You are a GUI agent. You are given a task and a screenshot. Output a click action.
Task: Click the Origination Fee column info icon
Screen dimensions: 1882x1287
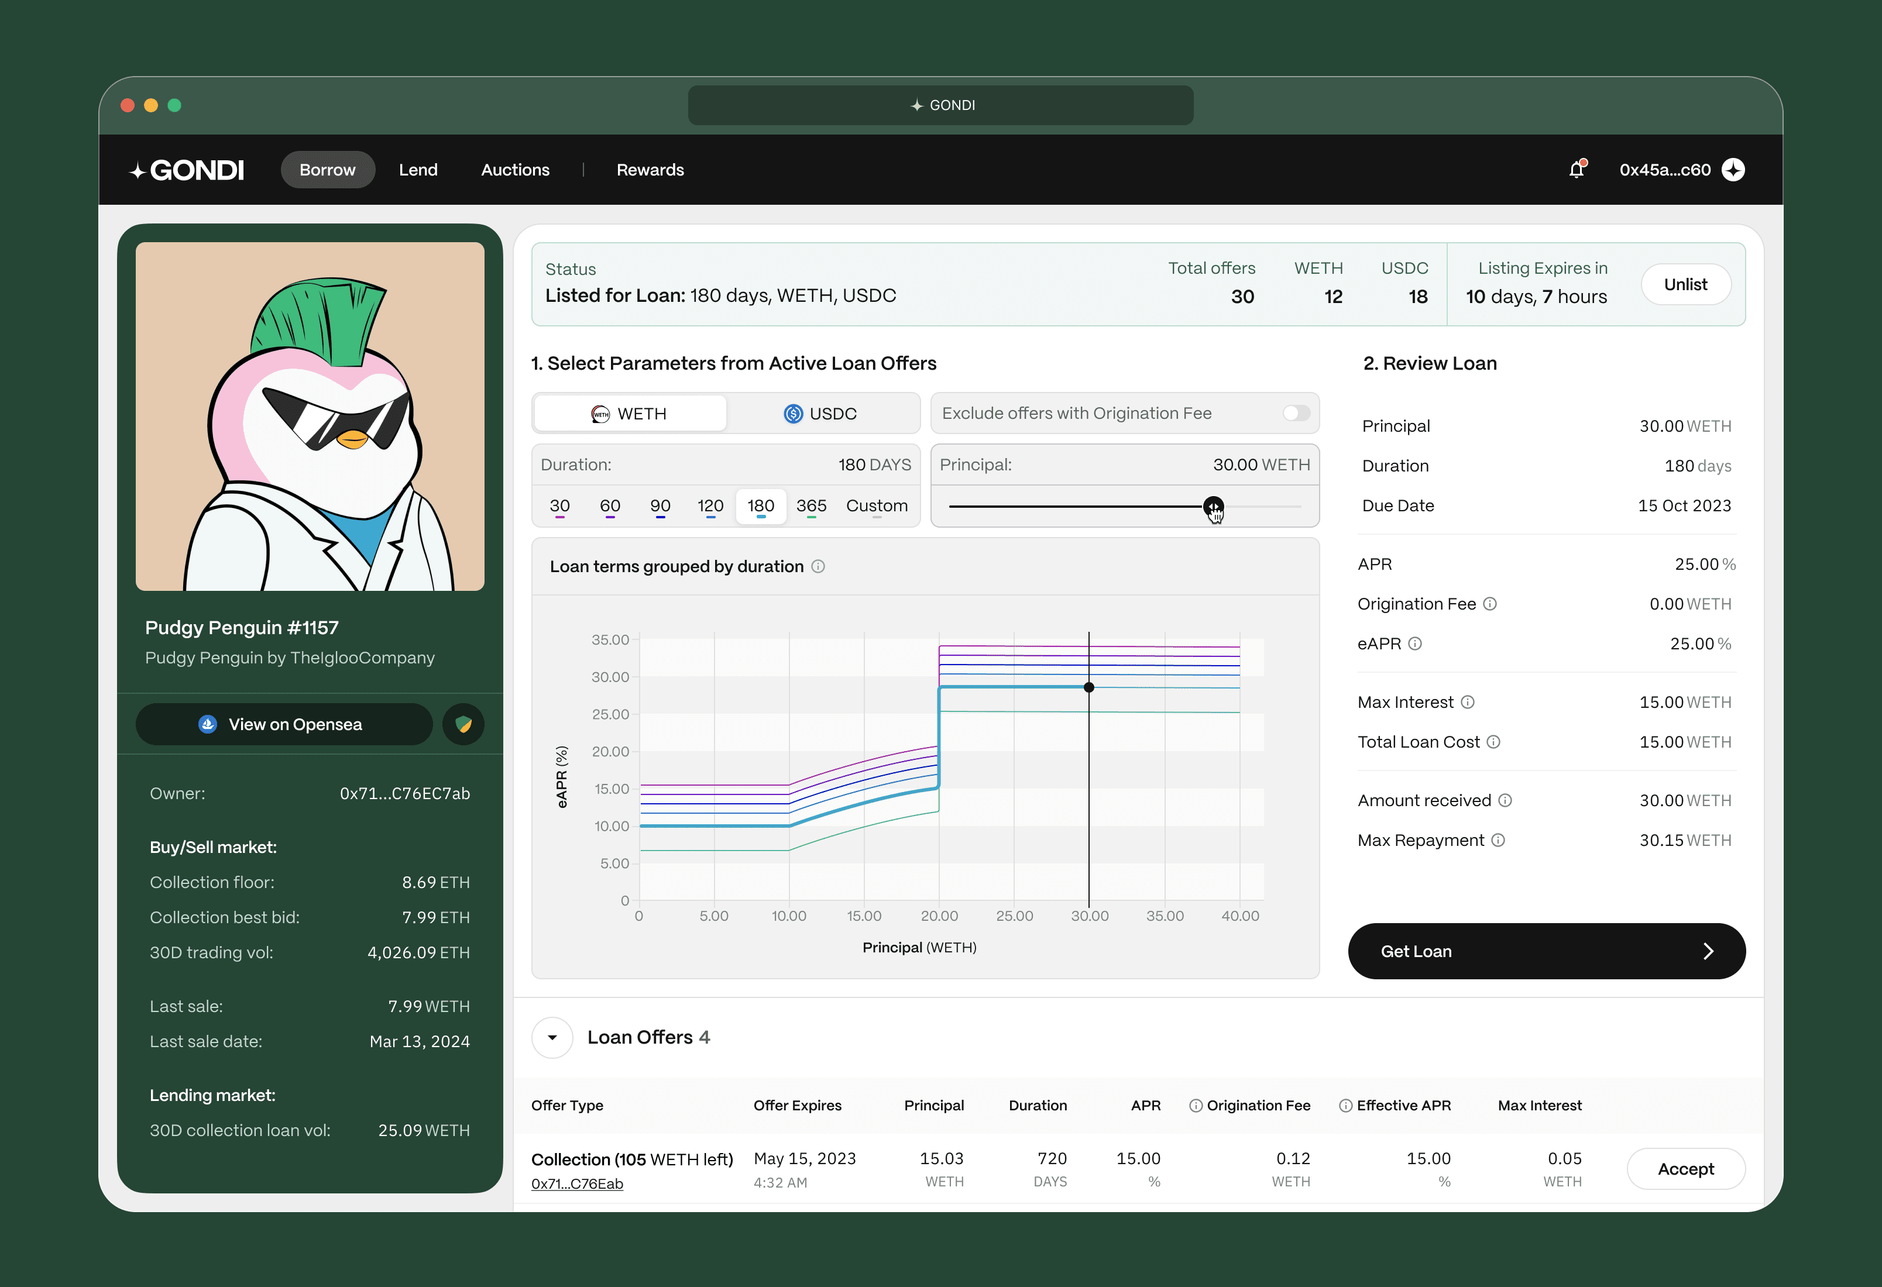[x=1196, y=1106]
